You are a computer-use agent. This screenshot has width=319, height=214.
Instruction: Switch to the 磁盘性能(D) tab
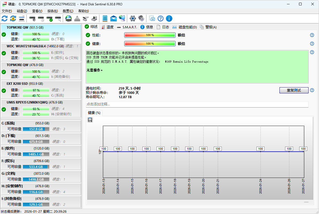click(185, 27)
